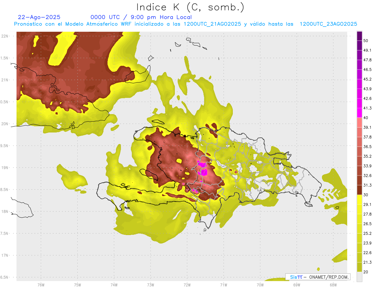Click the legend value "46.5"
The image size is (374, 289).
tap(367, 70)
